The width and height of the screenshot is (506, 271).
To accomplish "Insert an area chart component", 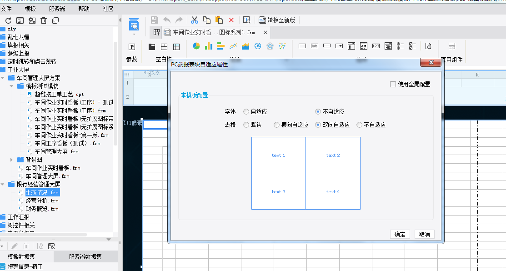I will pyautogui.click(x=245, y=46).
